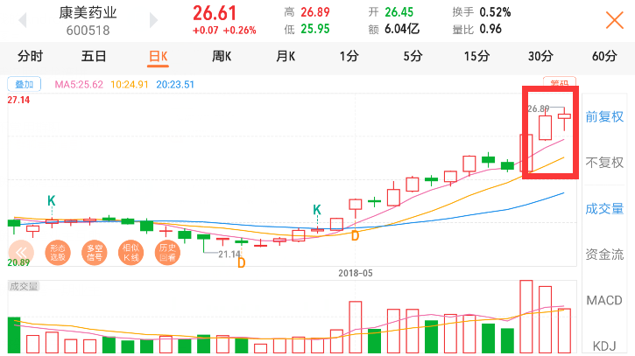The width and height of the screenshot is (635, 356).
Task: Go to next stock with right arrow
Action: (x=153, y=20)
